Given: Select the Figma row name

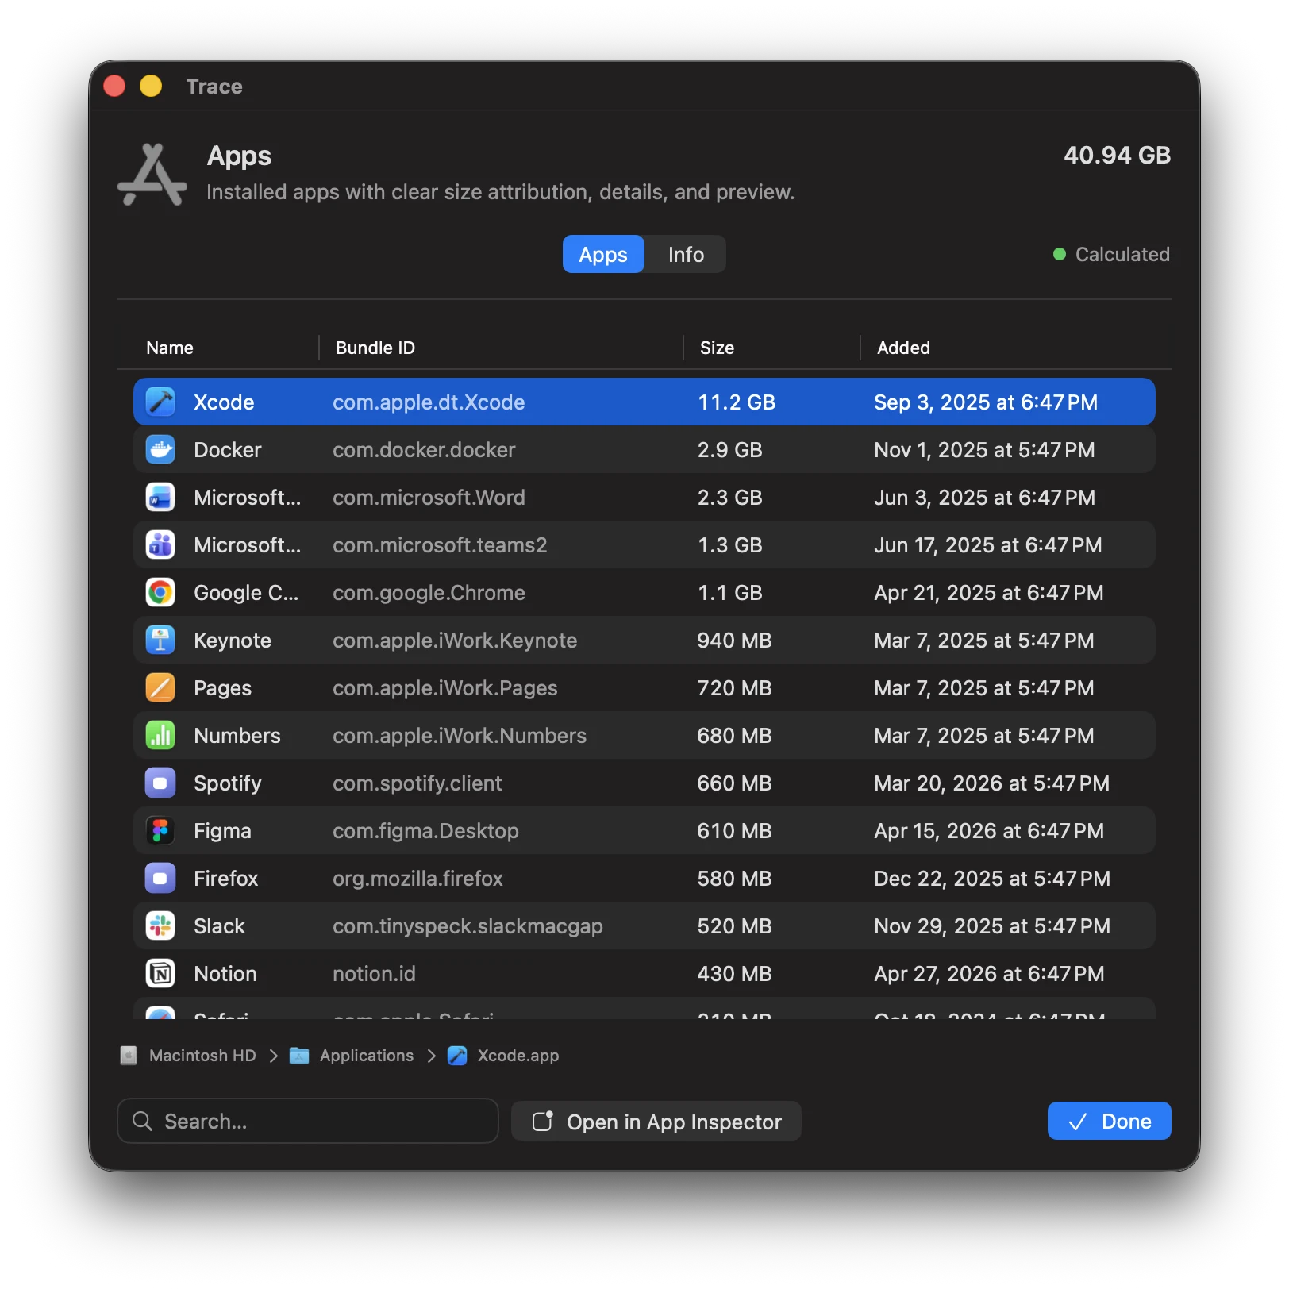Looking at the screenshot, I should point(222,831).
